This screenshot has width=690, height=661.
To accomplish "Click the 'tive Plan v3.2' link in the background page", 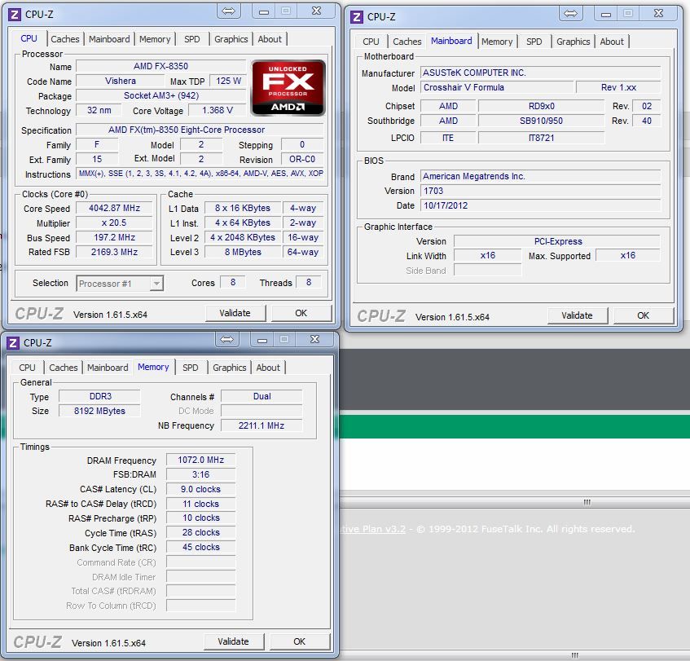I will (x=373, y=529).
